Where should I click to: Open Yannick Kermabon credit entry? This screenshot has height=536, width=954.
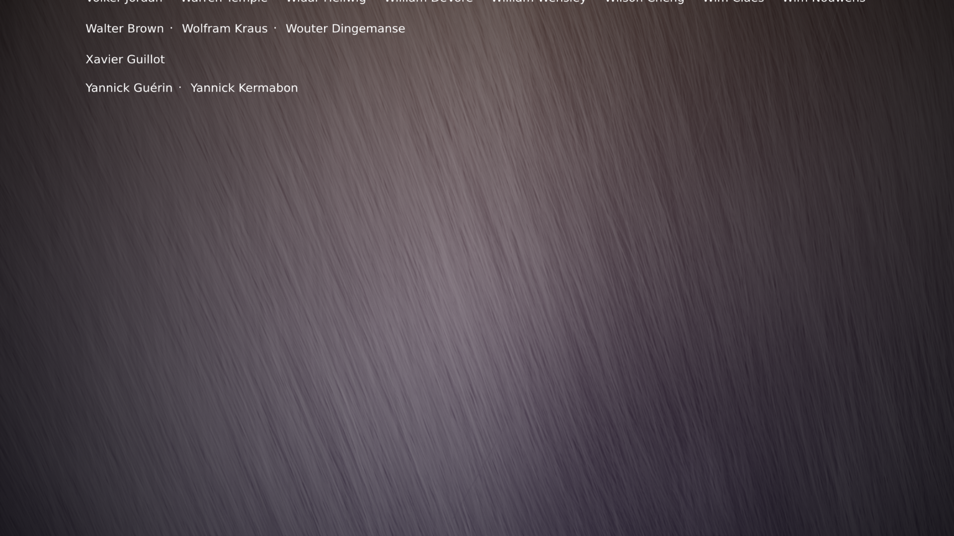click(244, 88)
